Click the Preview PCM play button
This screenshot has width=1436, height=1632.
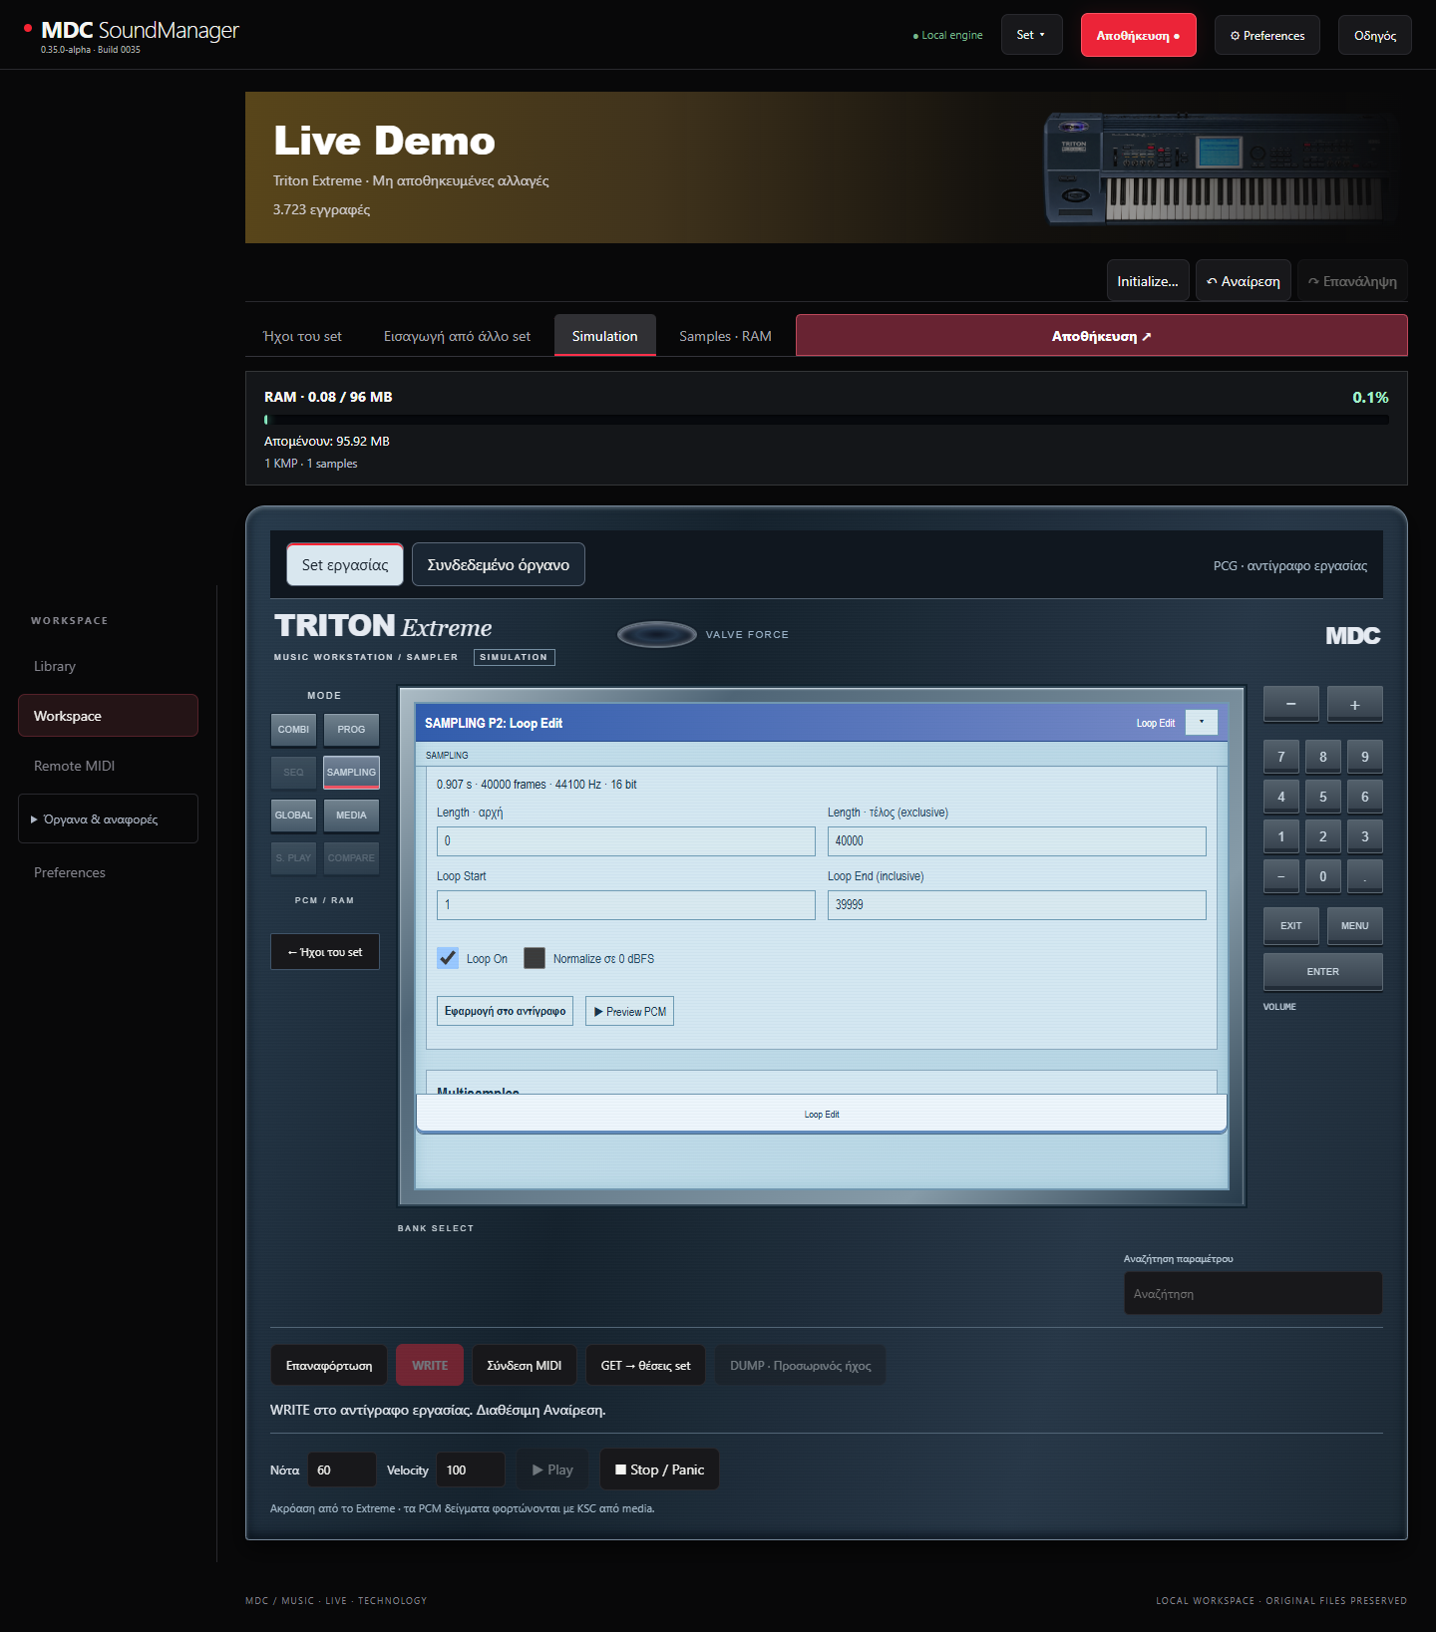point(629,1011)
